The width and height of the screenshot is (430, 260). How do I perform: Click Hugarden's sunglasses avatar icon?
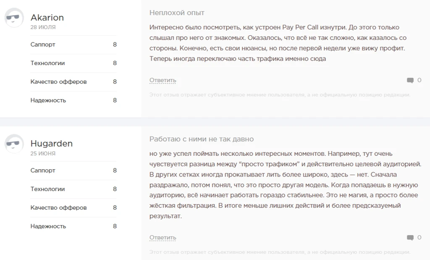point(14,144)
